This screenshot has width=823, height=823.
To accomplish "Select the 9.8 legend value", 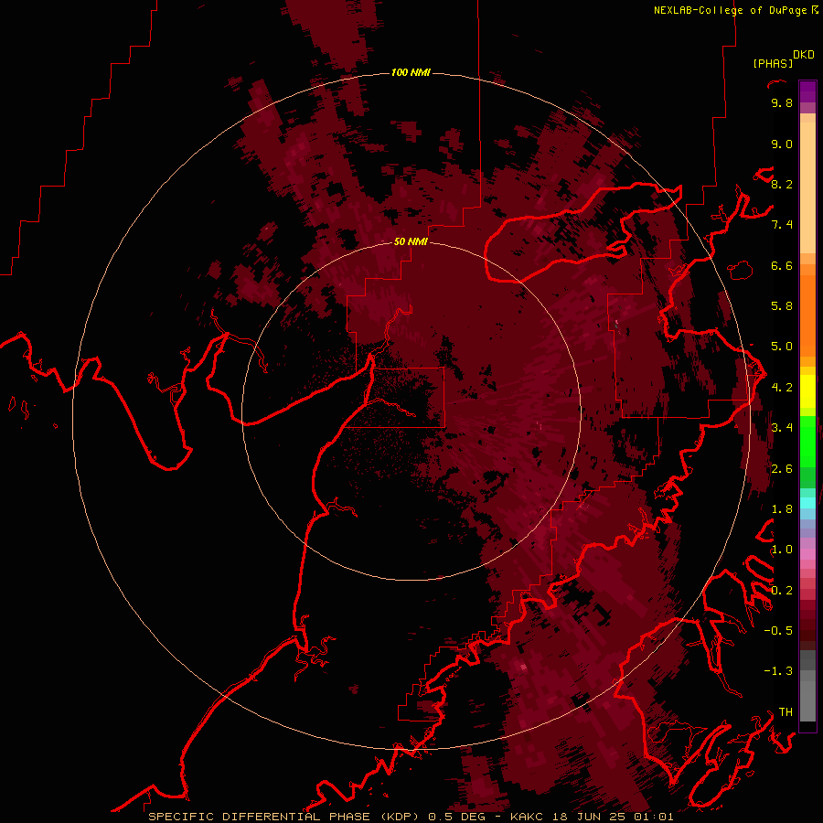I will coord(782,102).
